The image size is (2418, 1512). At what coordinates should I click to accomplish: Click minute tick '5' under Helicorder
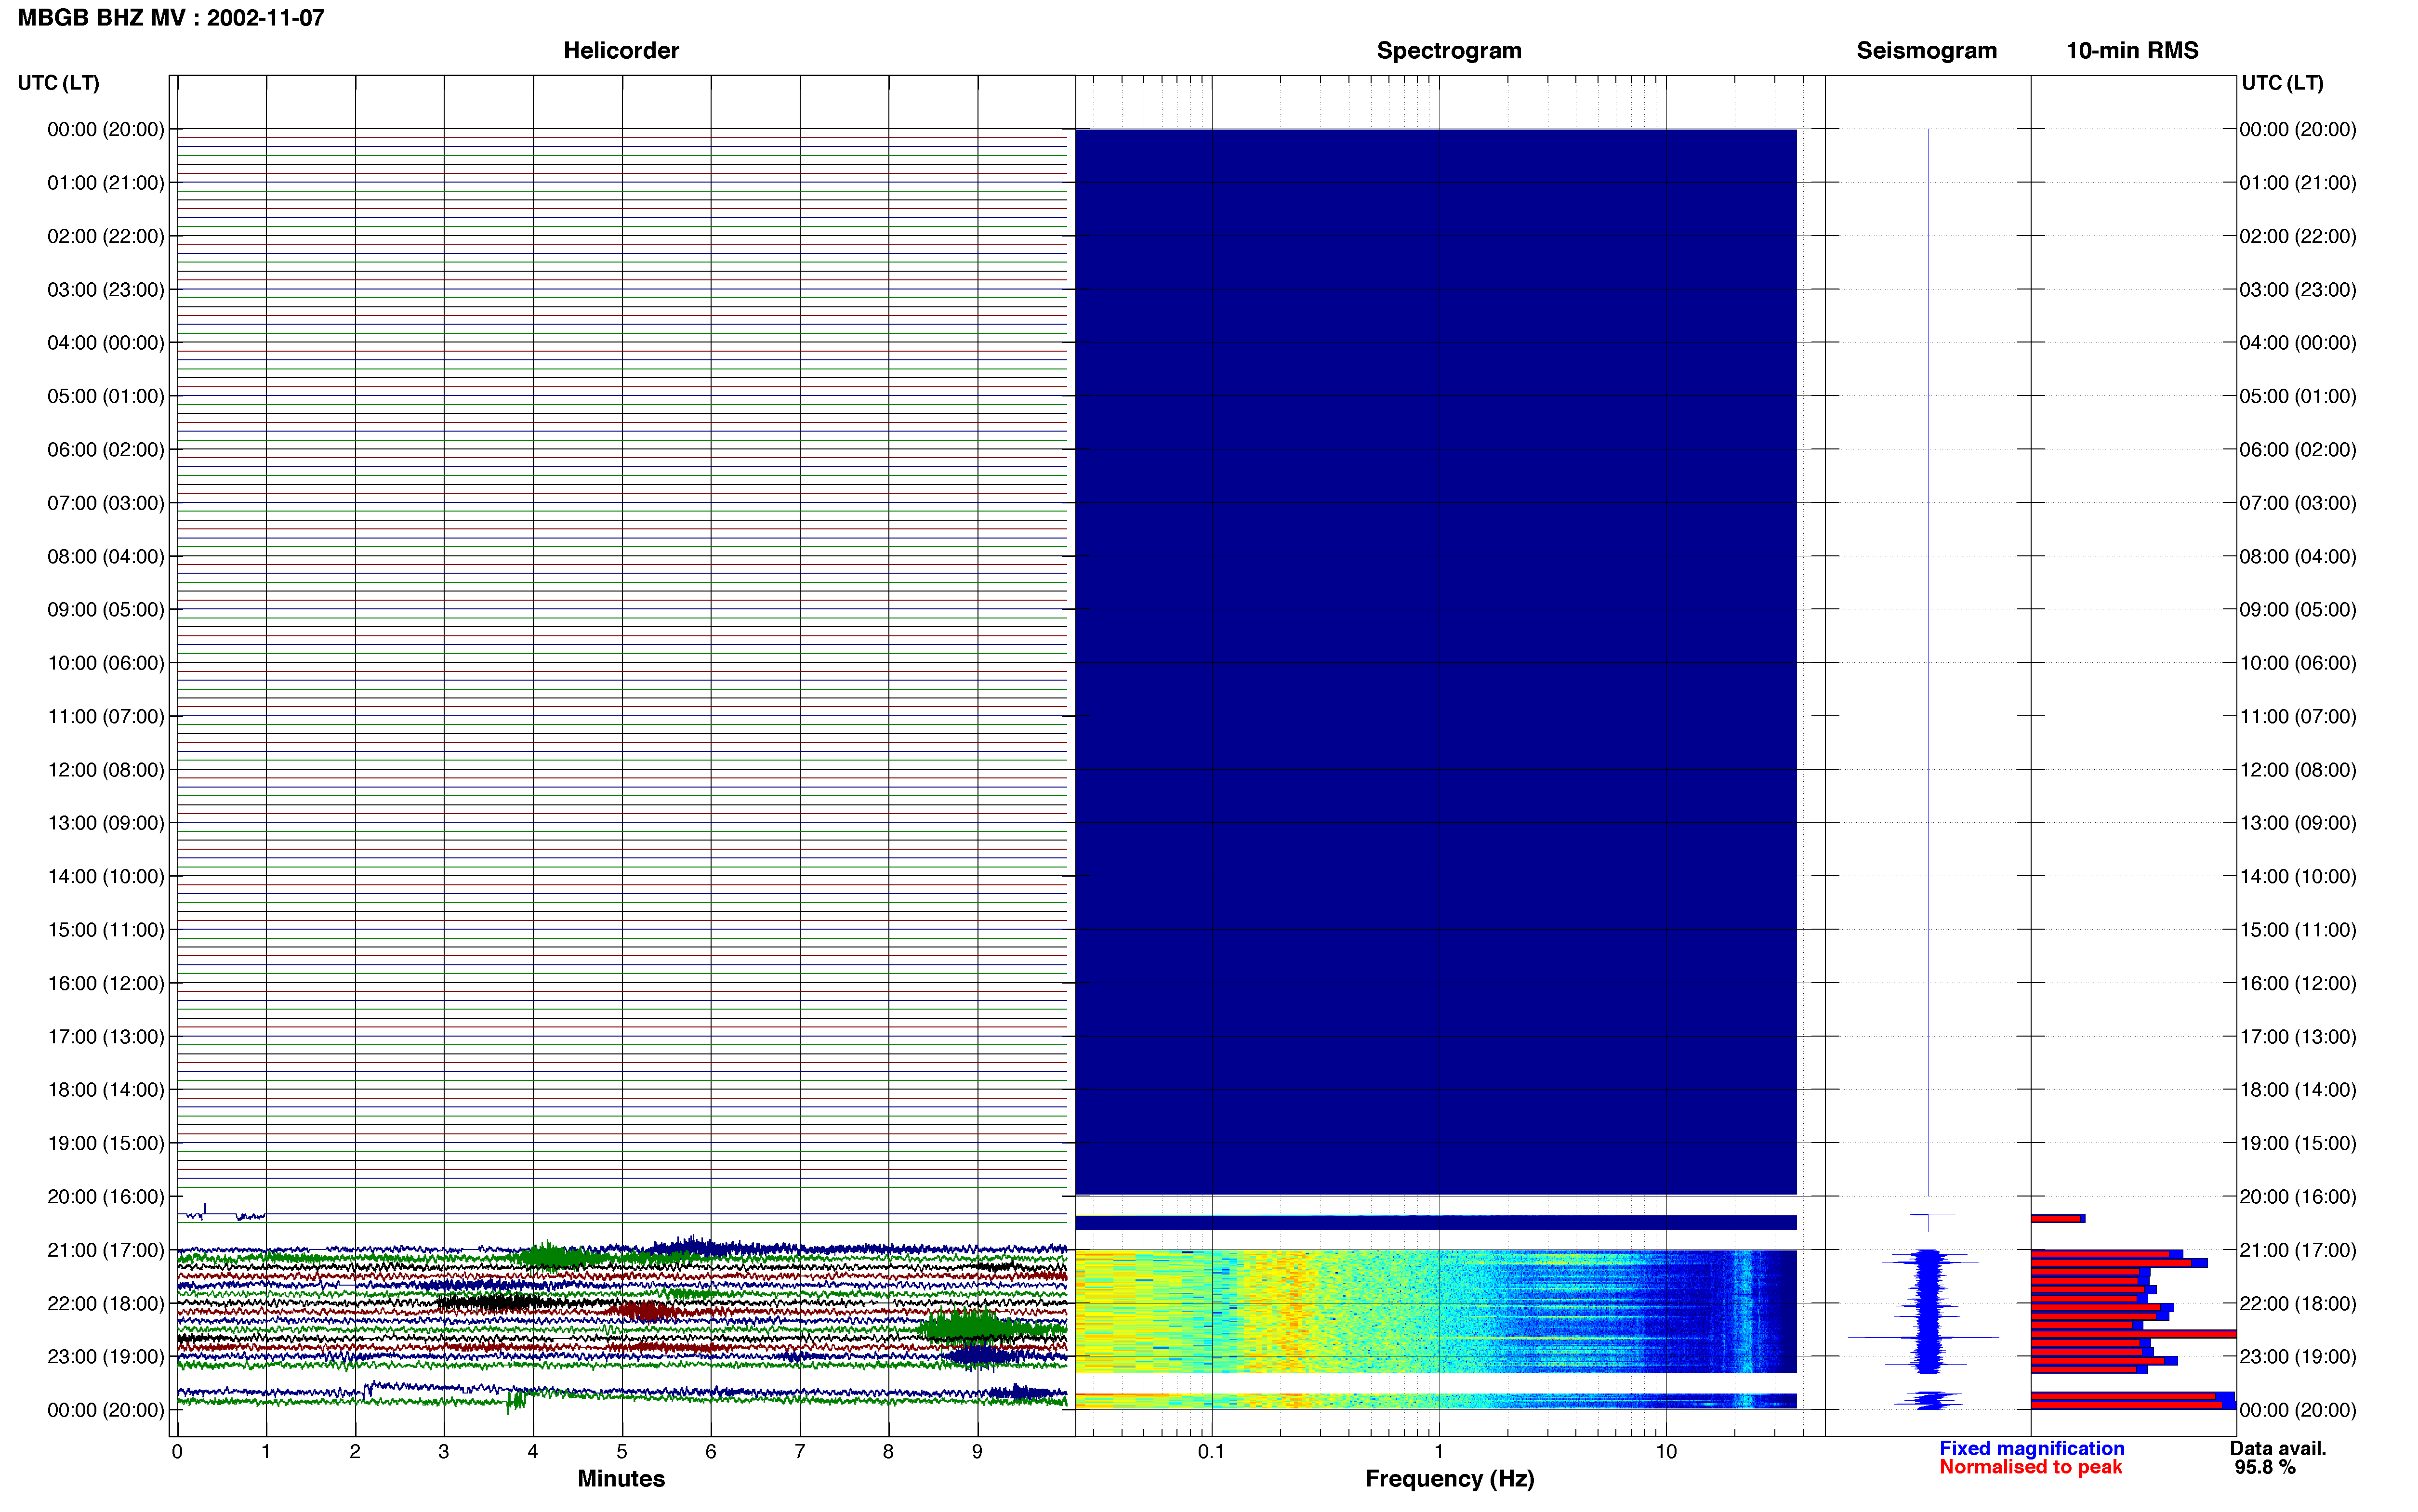point(622,1451)
